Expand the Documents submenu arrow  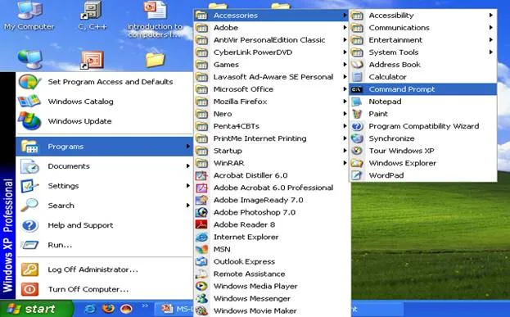[188, 166]
